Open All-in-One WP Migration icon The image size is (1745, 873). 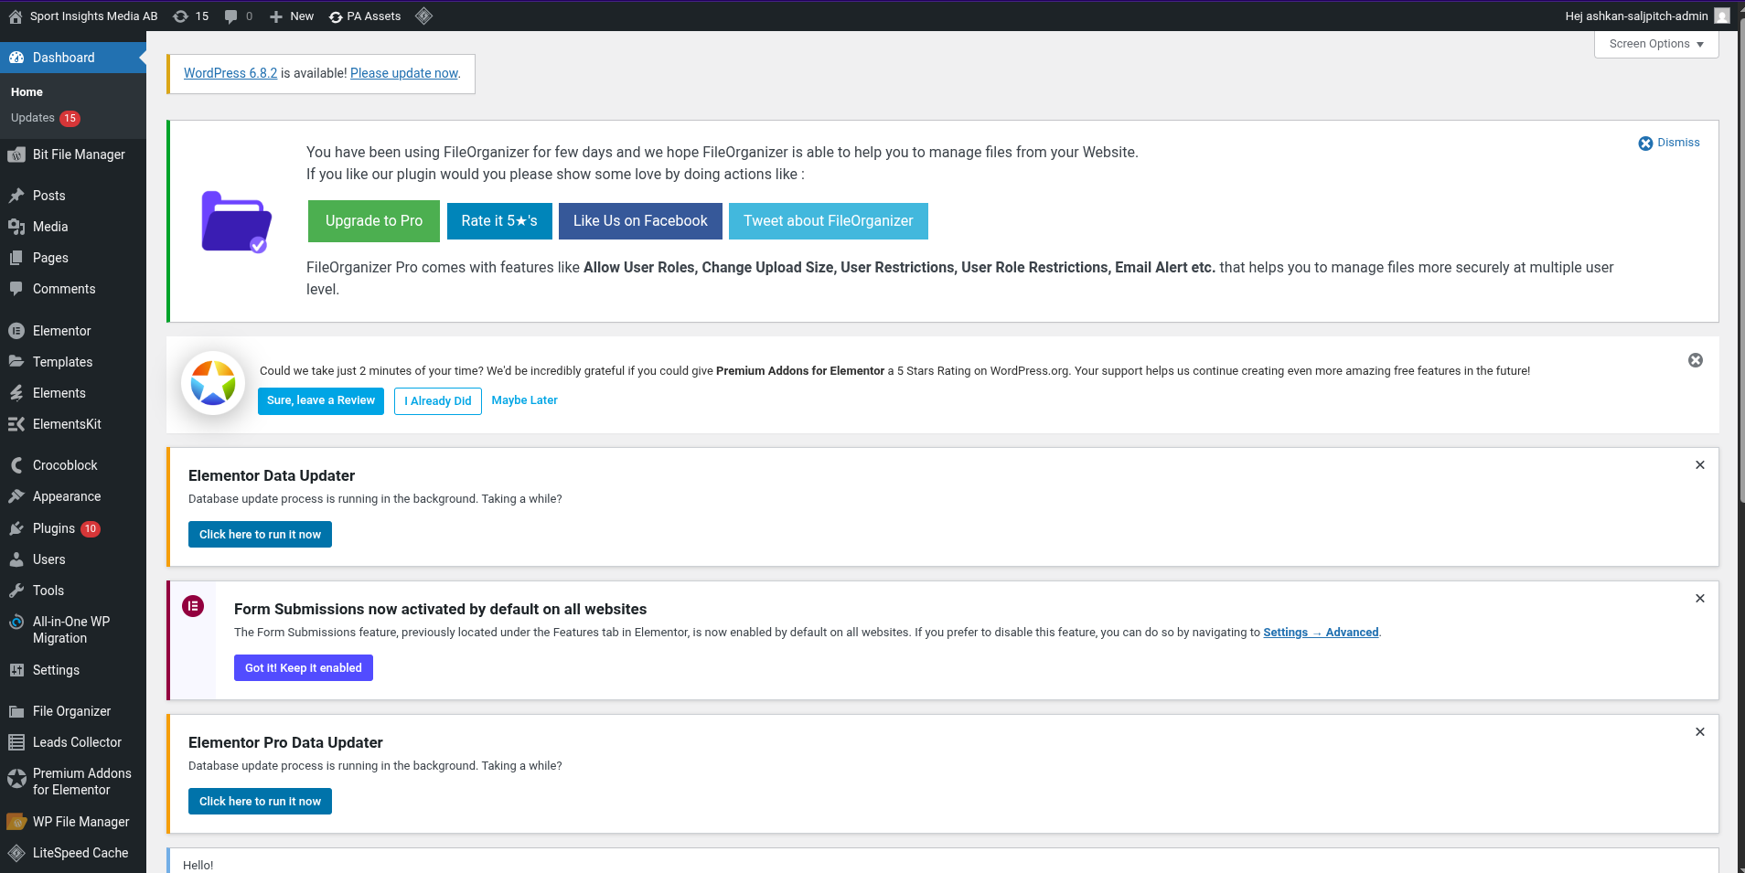tap(16, 623)
